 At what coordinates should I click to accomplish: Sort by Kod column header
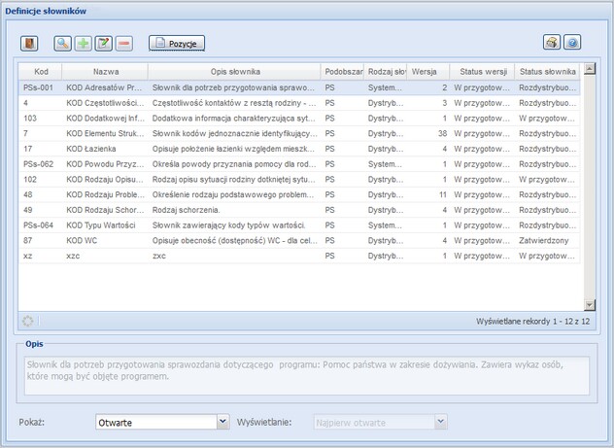41,72
